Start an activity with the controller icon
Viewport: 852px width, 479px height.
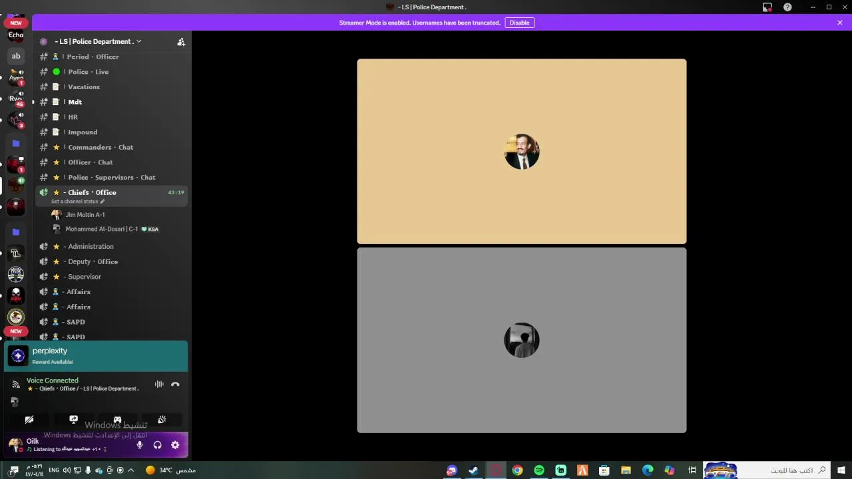click(x=117, y=420)
